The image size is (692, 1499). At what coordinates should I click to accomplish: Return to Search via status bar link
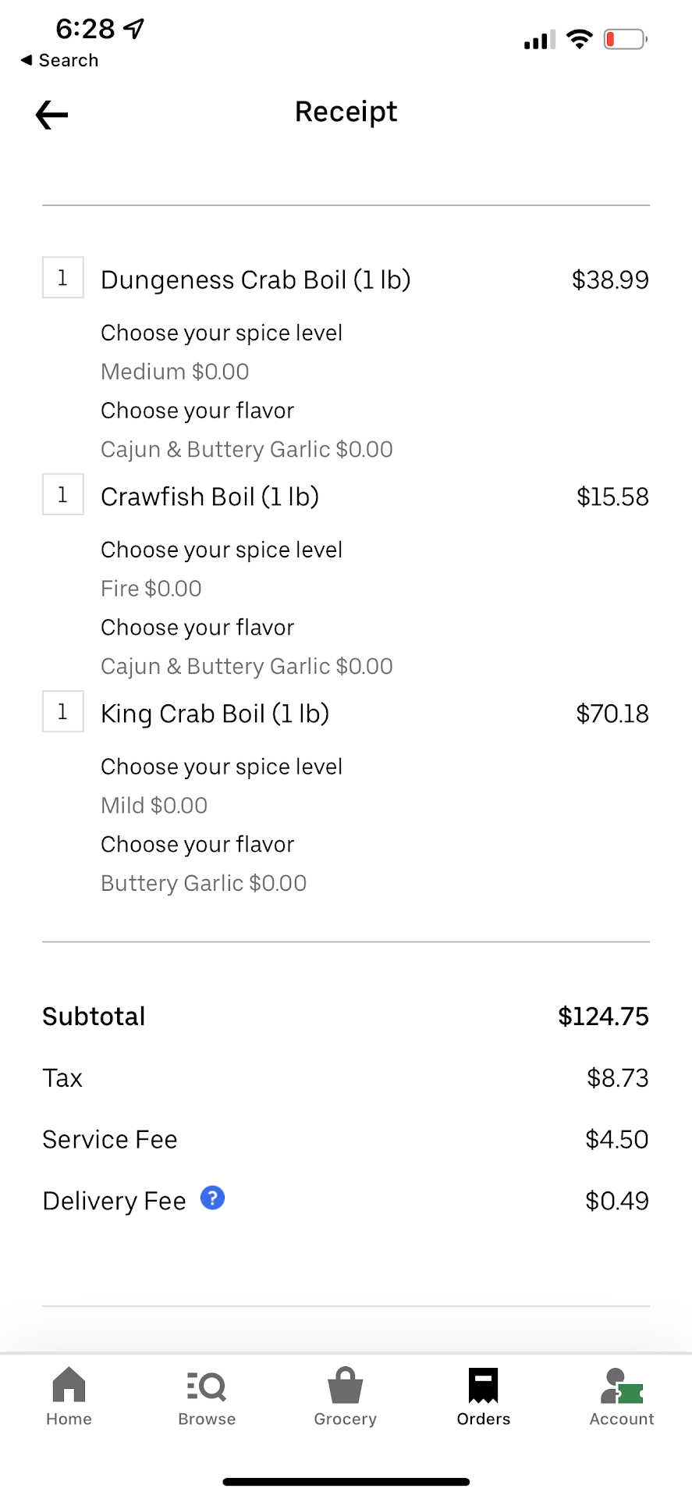tap(59, 60)
